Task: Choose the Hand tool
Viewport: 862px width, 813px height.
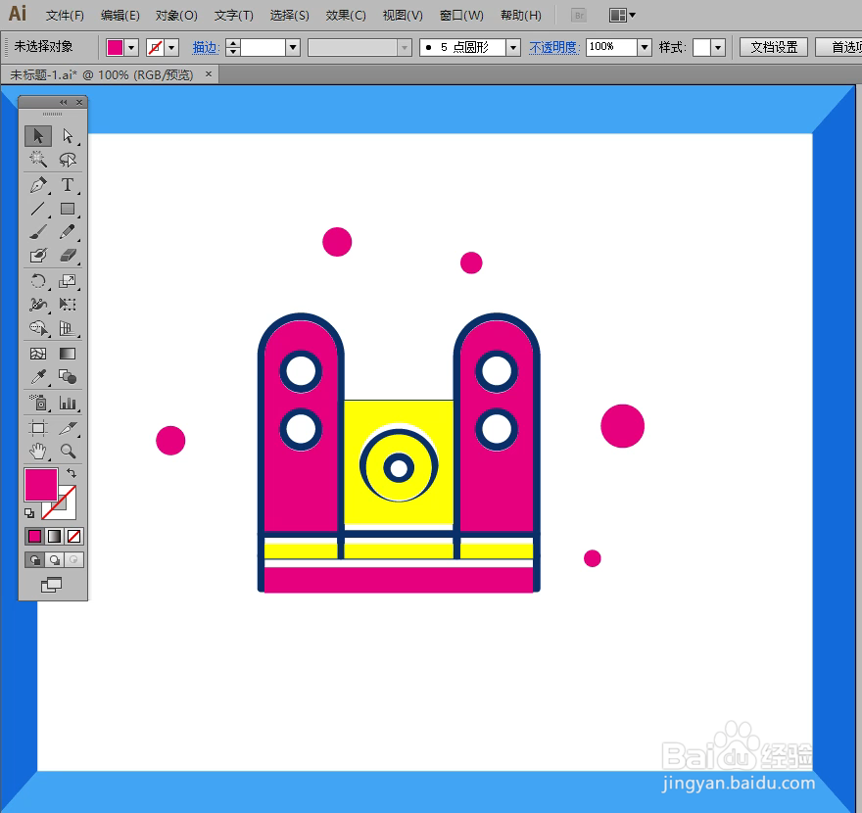Action: coord(38,452)
